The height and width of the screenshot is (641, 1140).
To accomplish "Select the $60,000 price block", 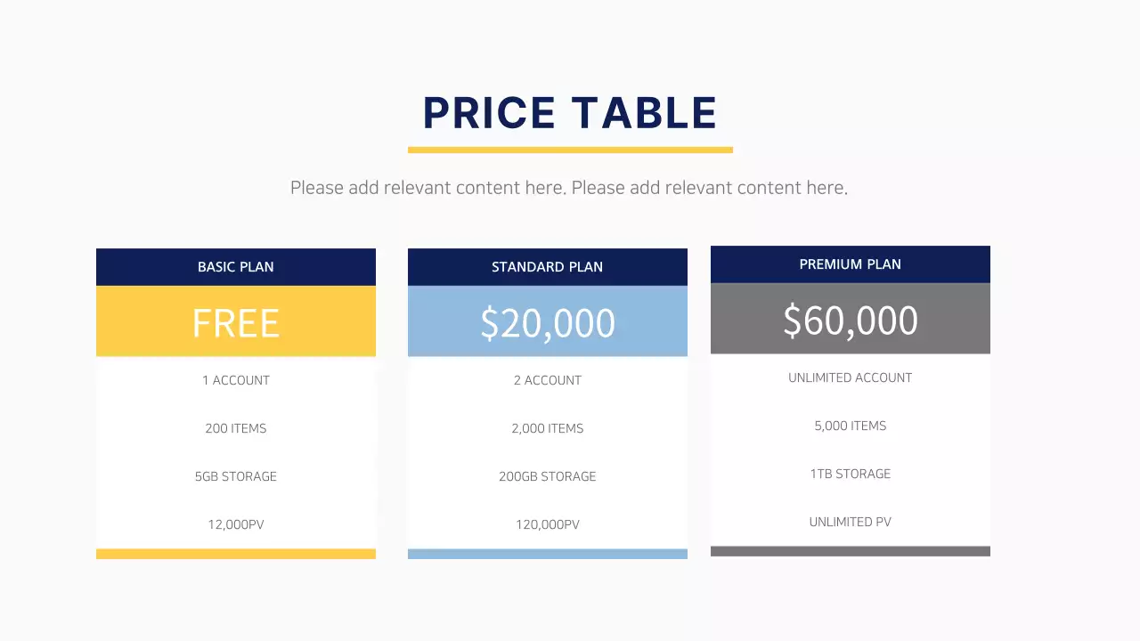I will 851,320.
